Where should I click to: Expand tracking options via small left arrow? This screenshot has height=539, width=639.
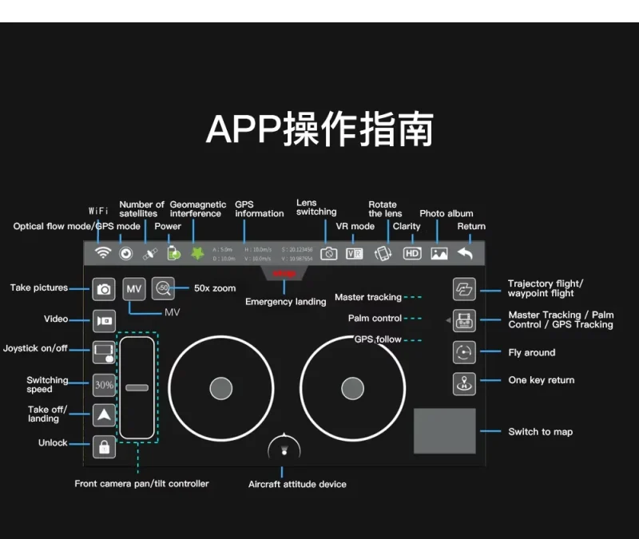[448, 320]
